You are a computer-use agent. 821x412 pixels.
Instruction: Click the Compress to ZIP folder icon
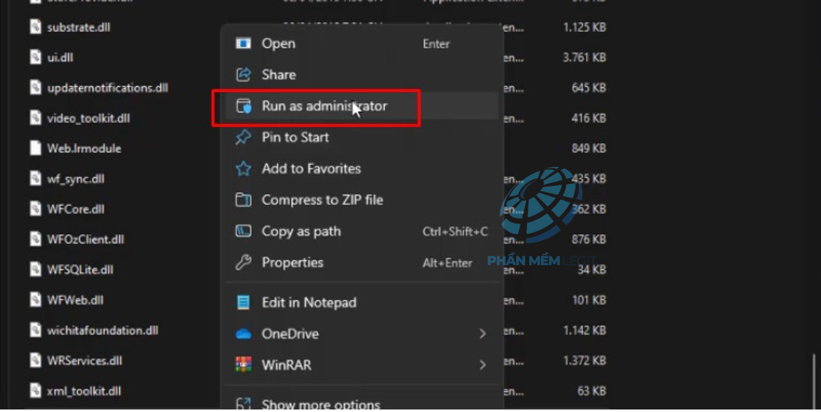coord(243,200)
